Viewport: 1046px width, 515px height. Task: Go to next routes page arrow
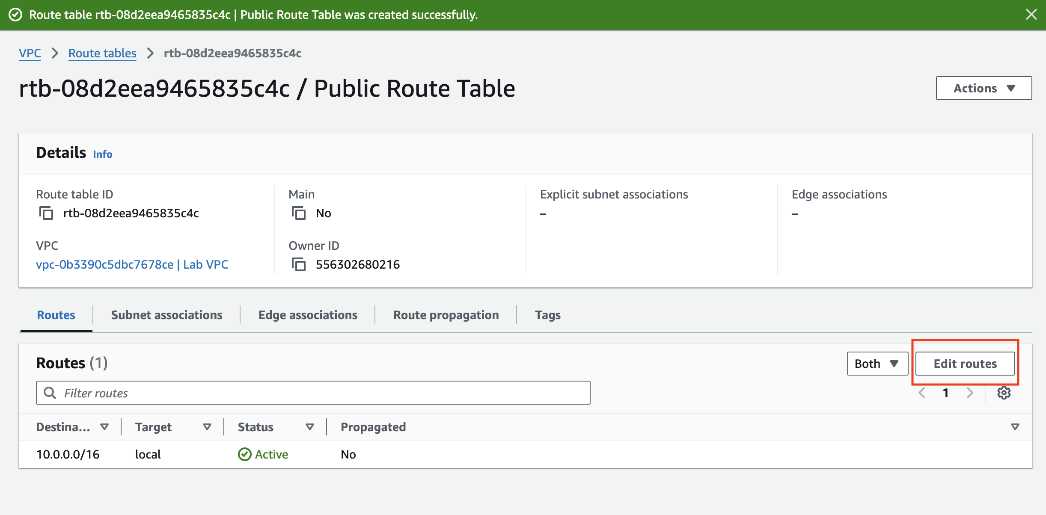970,393
